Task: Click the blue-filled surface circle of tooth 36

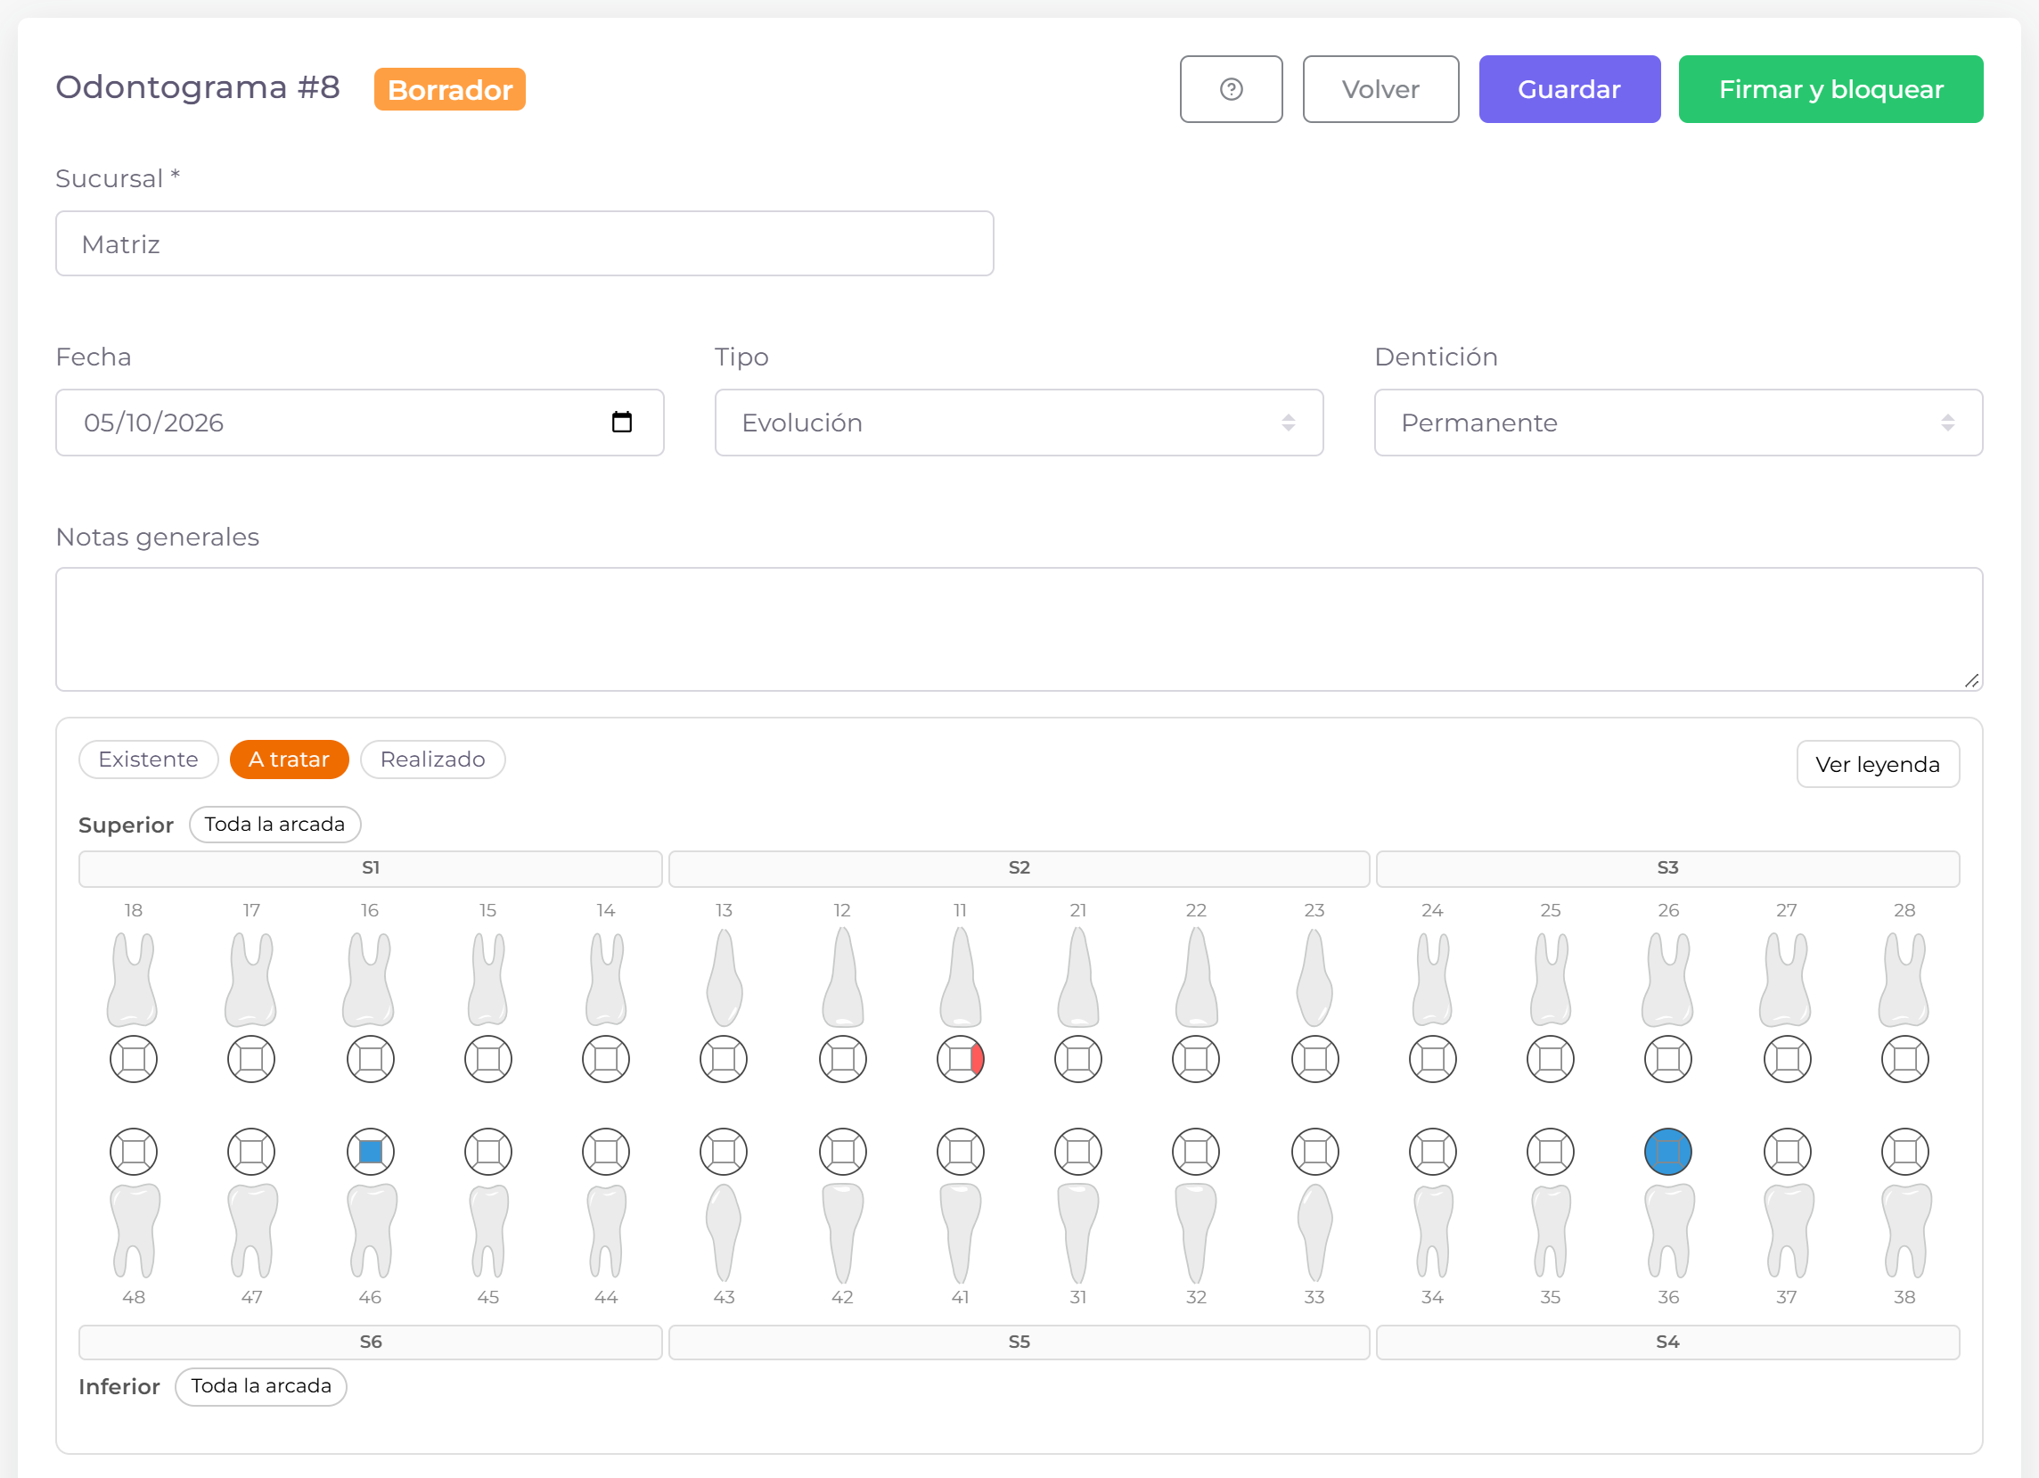Action: click(x=1667, y=1151)
